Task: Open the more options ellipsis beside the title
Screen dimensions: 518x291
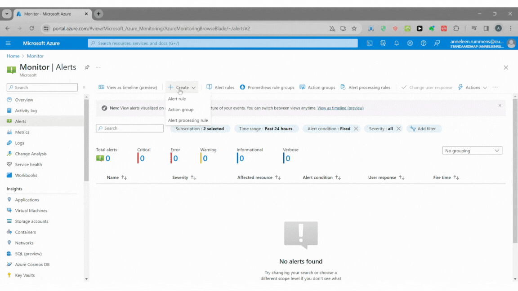Action: coord(98,67)
